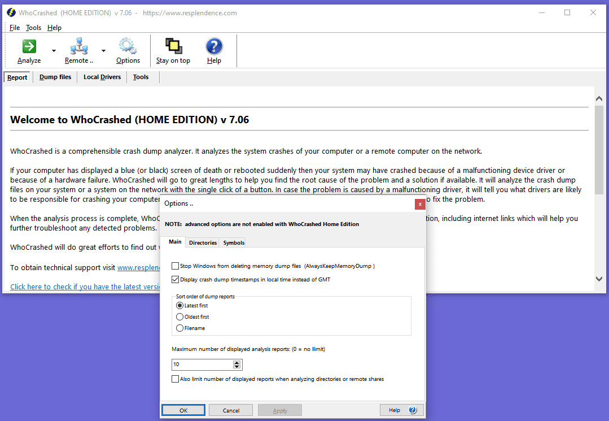The image size is (609, 421).
Task: Enable Stop Windows from deleting memory dump files
Action: click(x=175, y=266)
